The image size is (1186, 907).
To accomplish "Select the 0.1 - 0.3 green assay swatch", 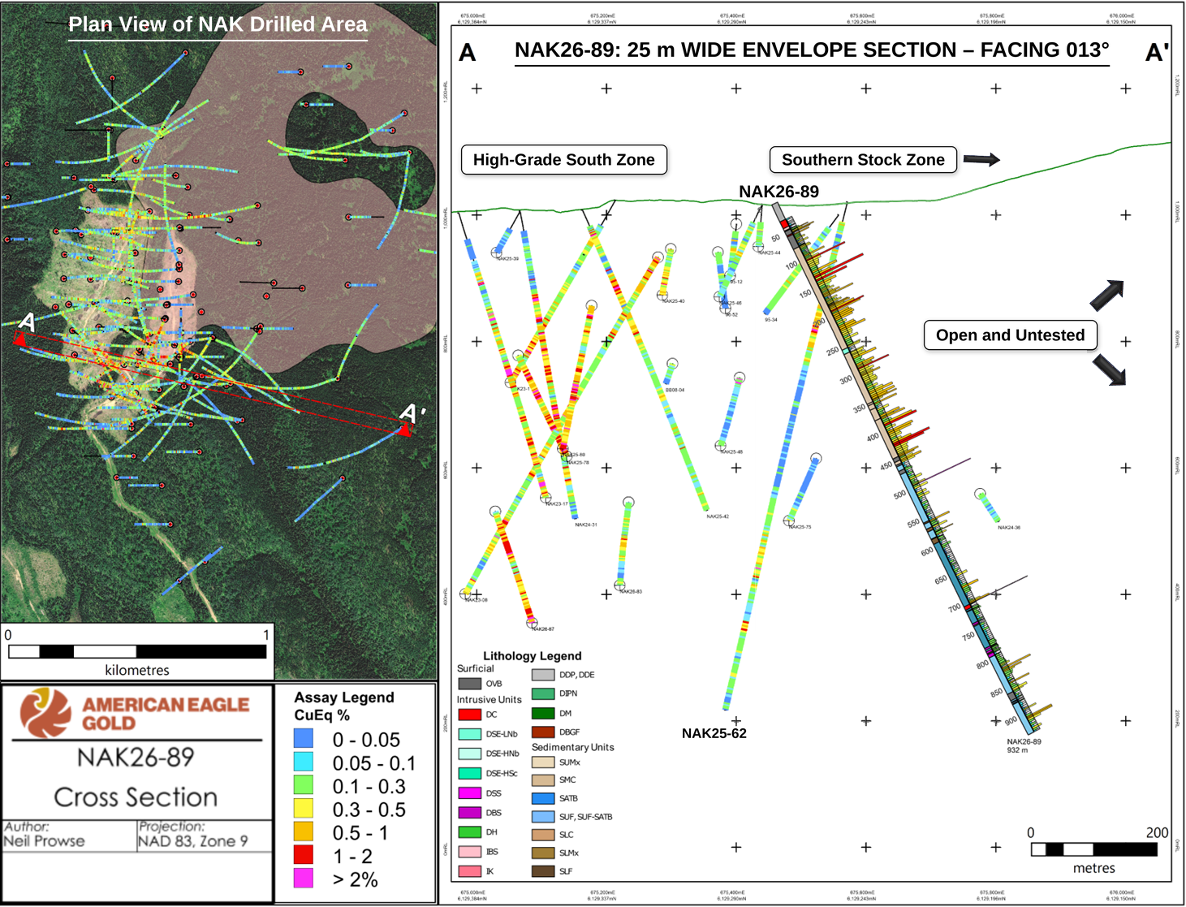I will tap(304, 785).
